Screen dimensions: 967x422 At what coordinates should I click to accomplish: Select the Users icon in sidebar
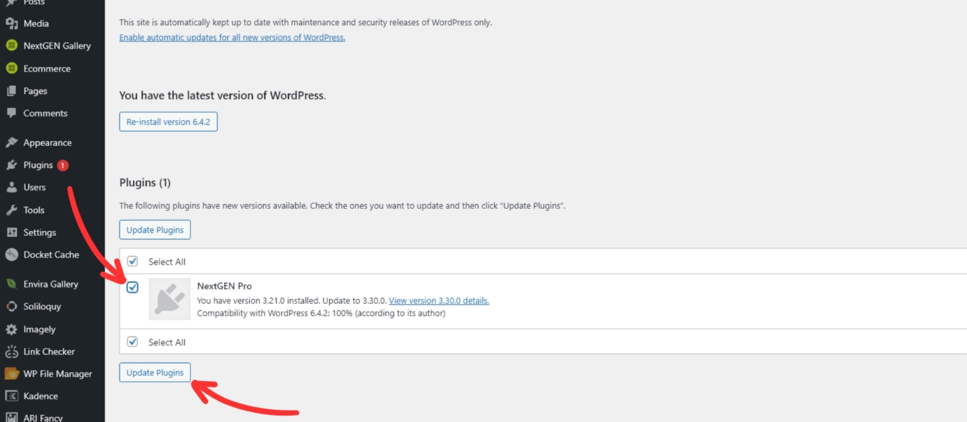tap(11, 187)
